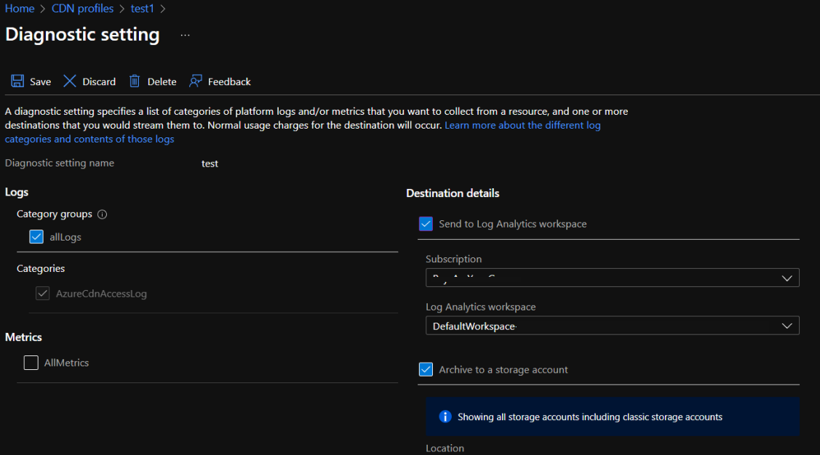Toggle Send to Log Analytics workspace checkbox
Image resolution: width=820 pixels, height=455 pixels.
(x=426, y=224)
